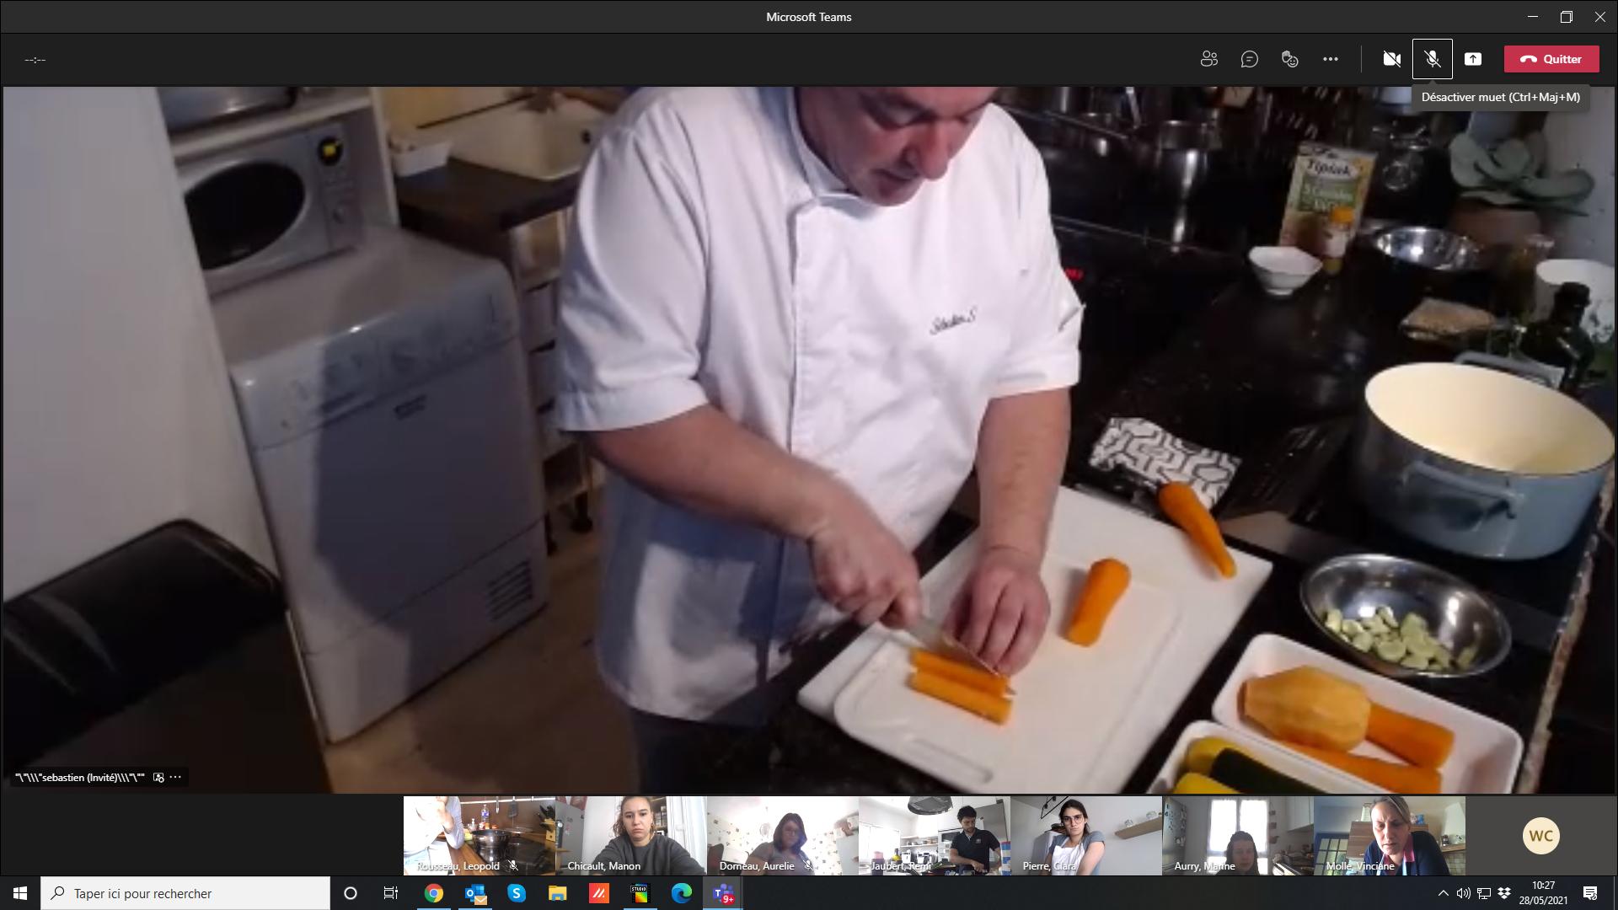The height and width of the screenshot is (910, 1618).
Task: Select Pierre, Clara video thumbnail
Action: (1086, 836)
